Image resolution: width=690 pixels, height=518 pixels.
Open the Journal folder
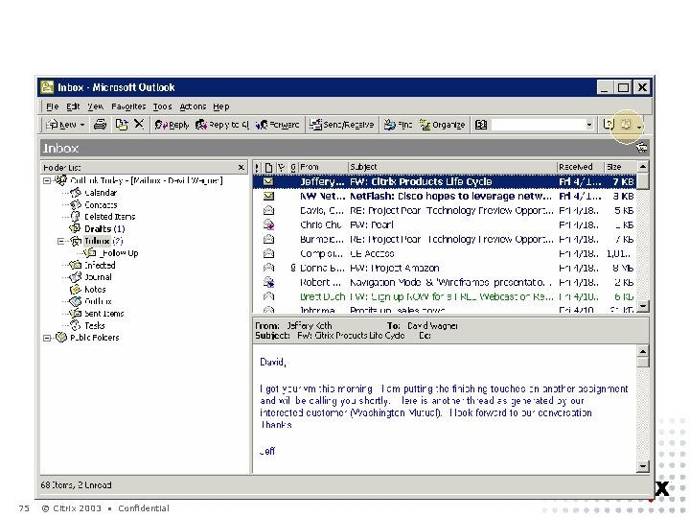pos(98,277)
